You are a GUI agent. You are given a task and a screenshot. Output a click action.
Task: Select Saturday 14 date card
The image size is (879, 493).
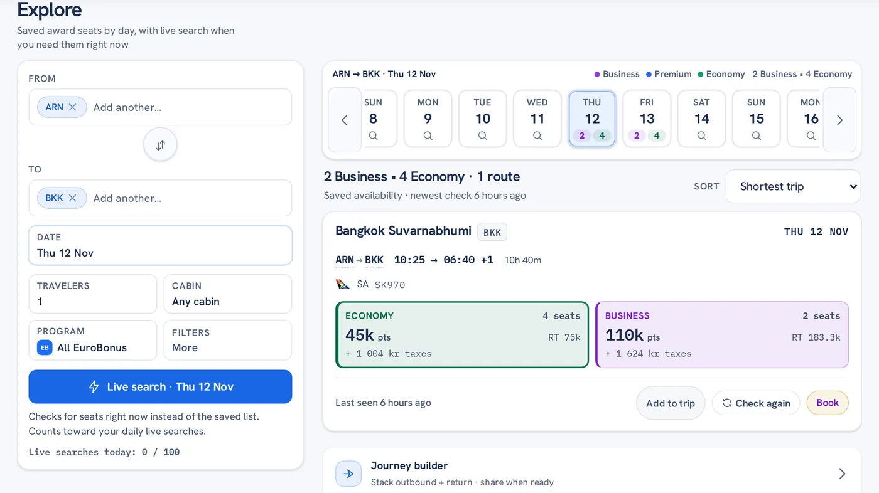[701, 119]
